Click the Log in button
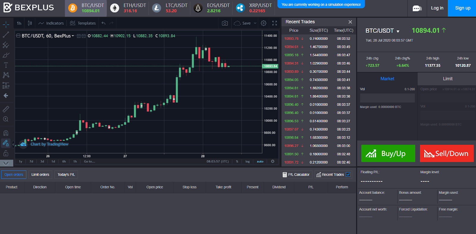This screenshot has width=476, height=234. [437, 8]
